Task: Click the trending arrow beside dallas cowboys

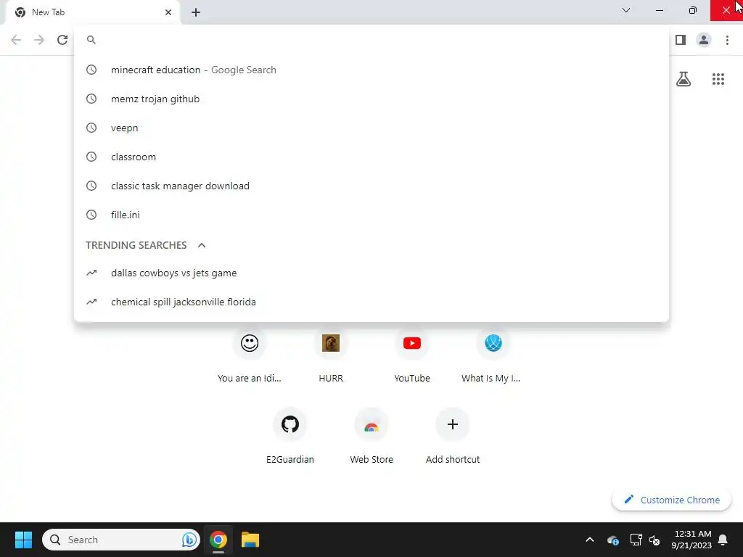Action: 91,273
